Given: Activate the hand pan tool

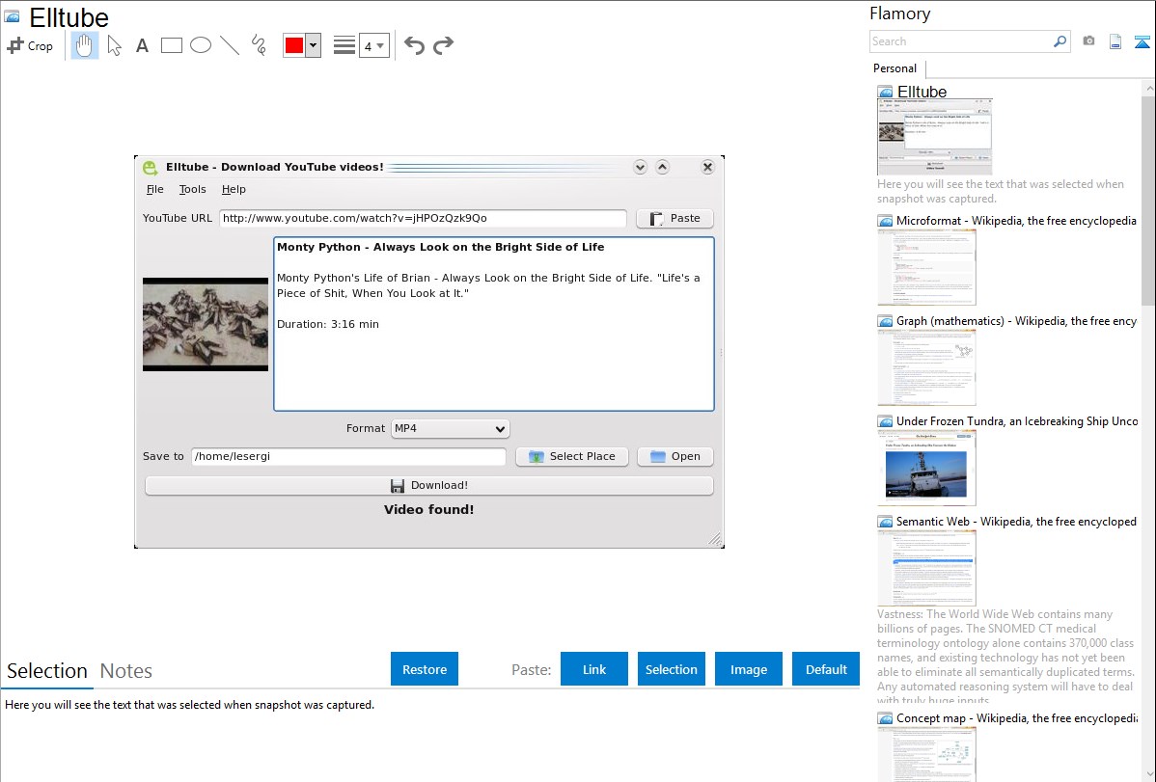Looking at the screenshot, I should point(85,45).
